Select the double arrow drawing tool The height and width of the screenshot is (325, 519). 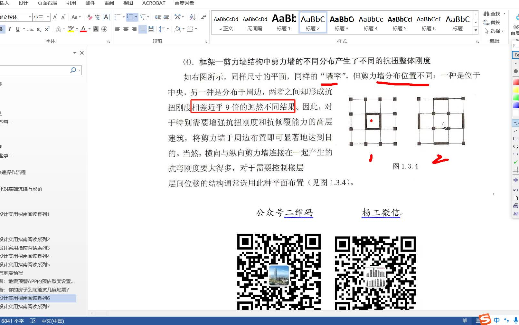point(515,154)
